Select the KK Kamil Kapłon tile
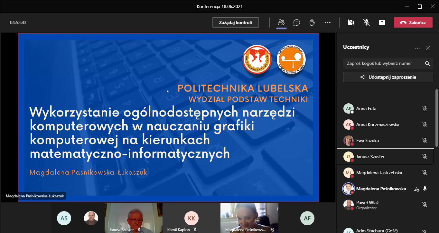439x233 pixels. pyautogui.click(x=191, y=218)
